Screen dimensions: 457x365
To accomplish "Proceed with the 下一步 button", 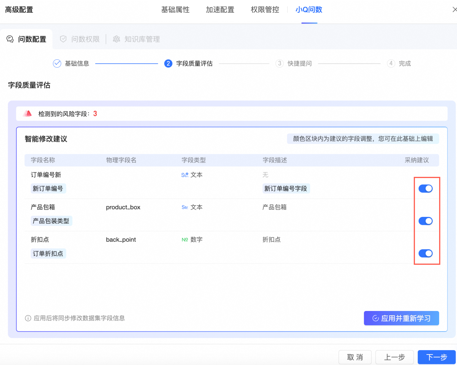I will pyautogui.click(x=437, y=357).
